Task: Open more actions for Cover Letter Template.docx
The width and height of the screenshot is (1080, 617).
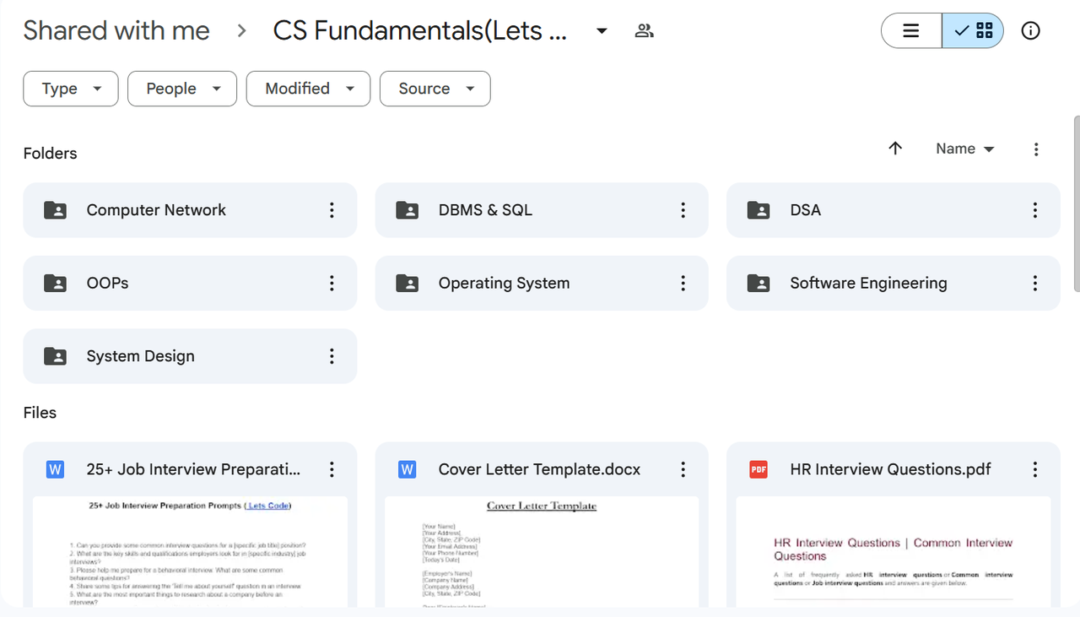Action: click(683, 469)
